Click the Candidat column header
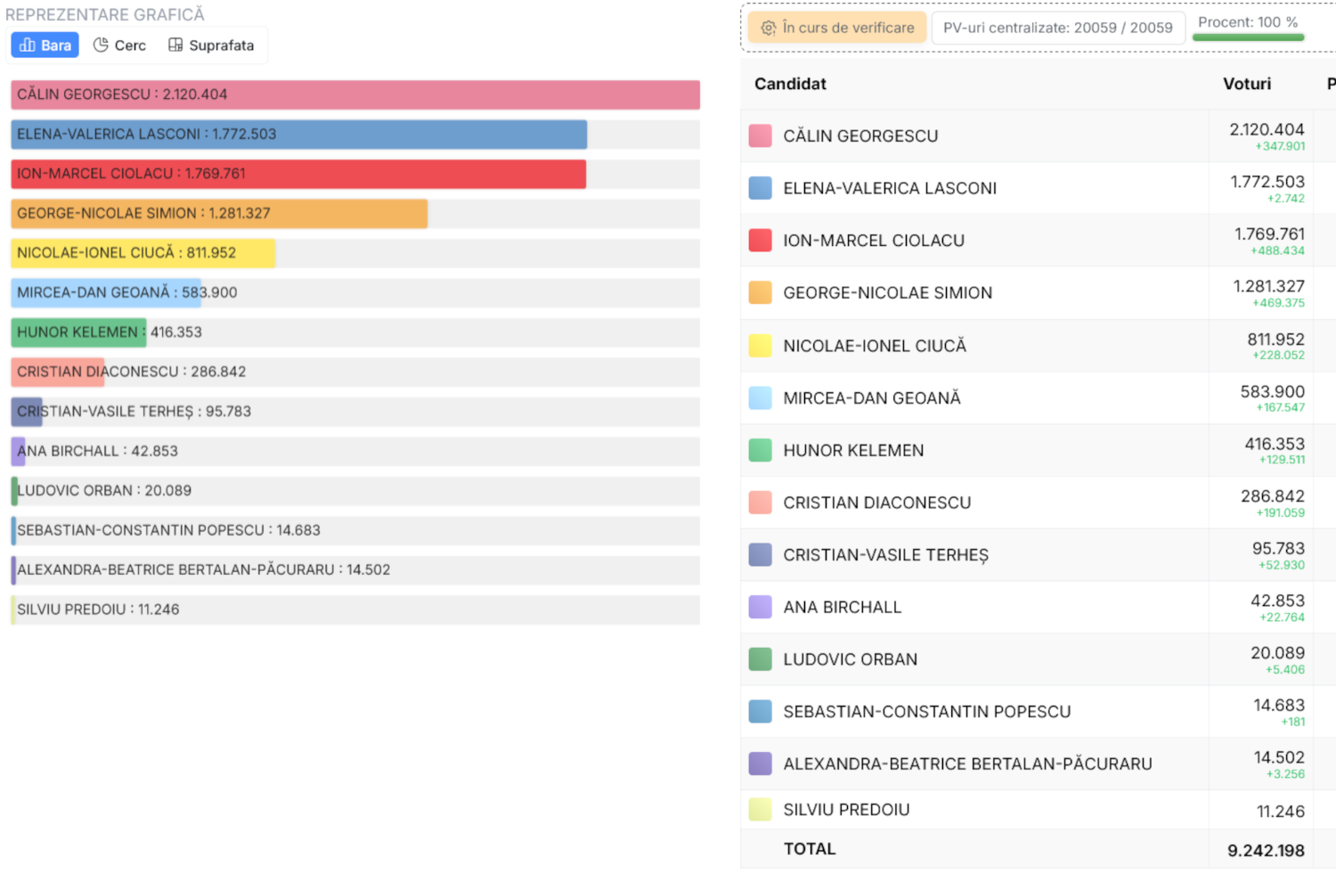The width and height of the screenshot is (1336, 891). point(790,84)
